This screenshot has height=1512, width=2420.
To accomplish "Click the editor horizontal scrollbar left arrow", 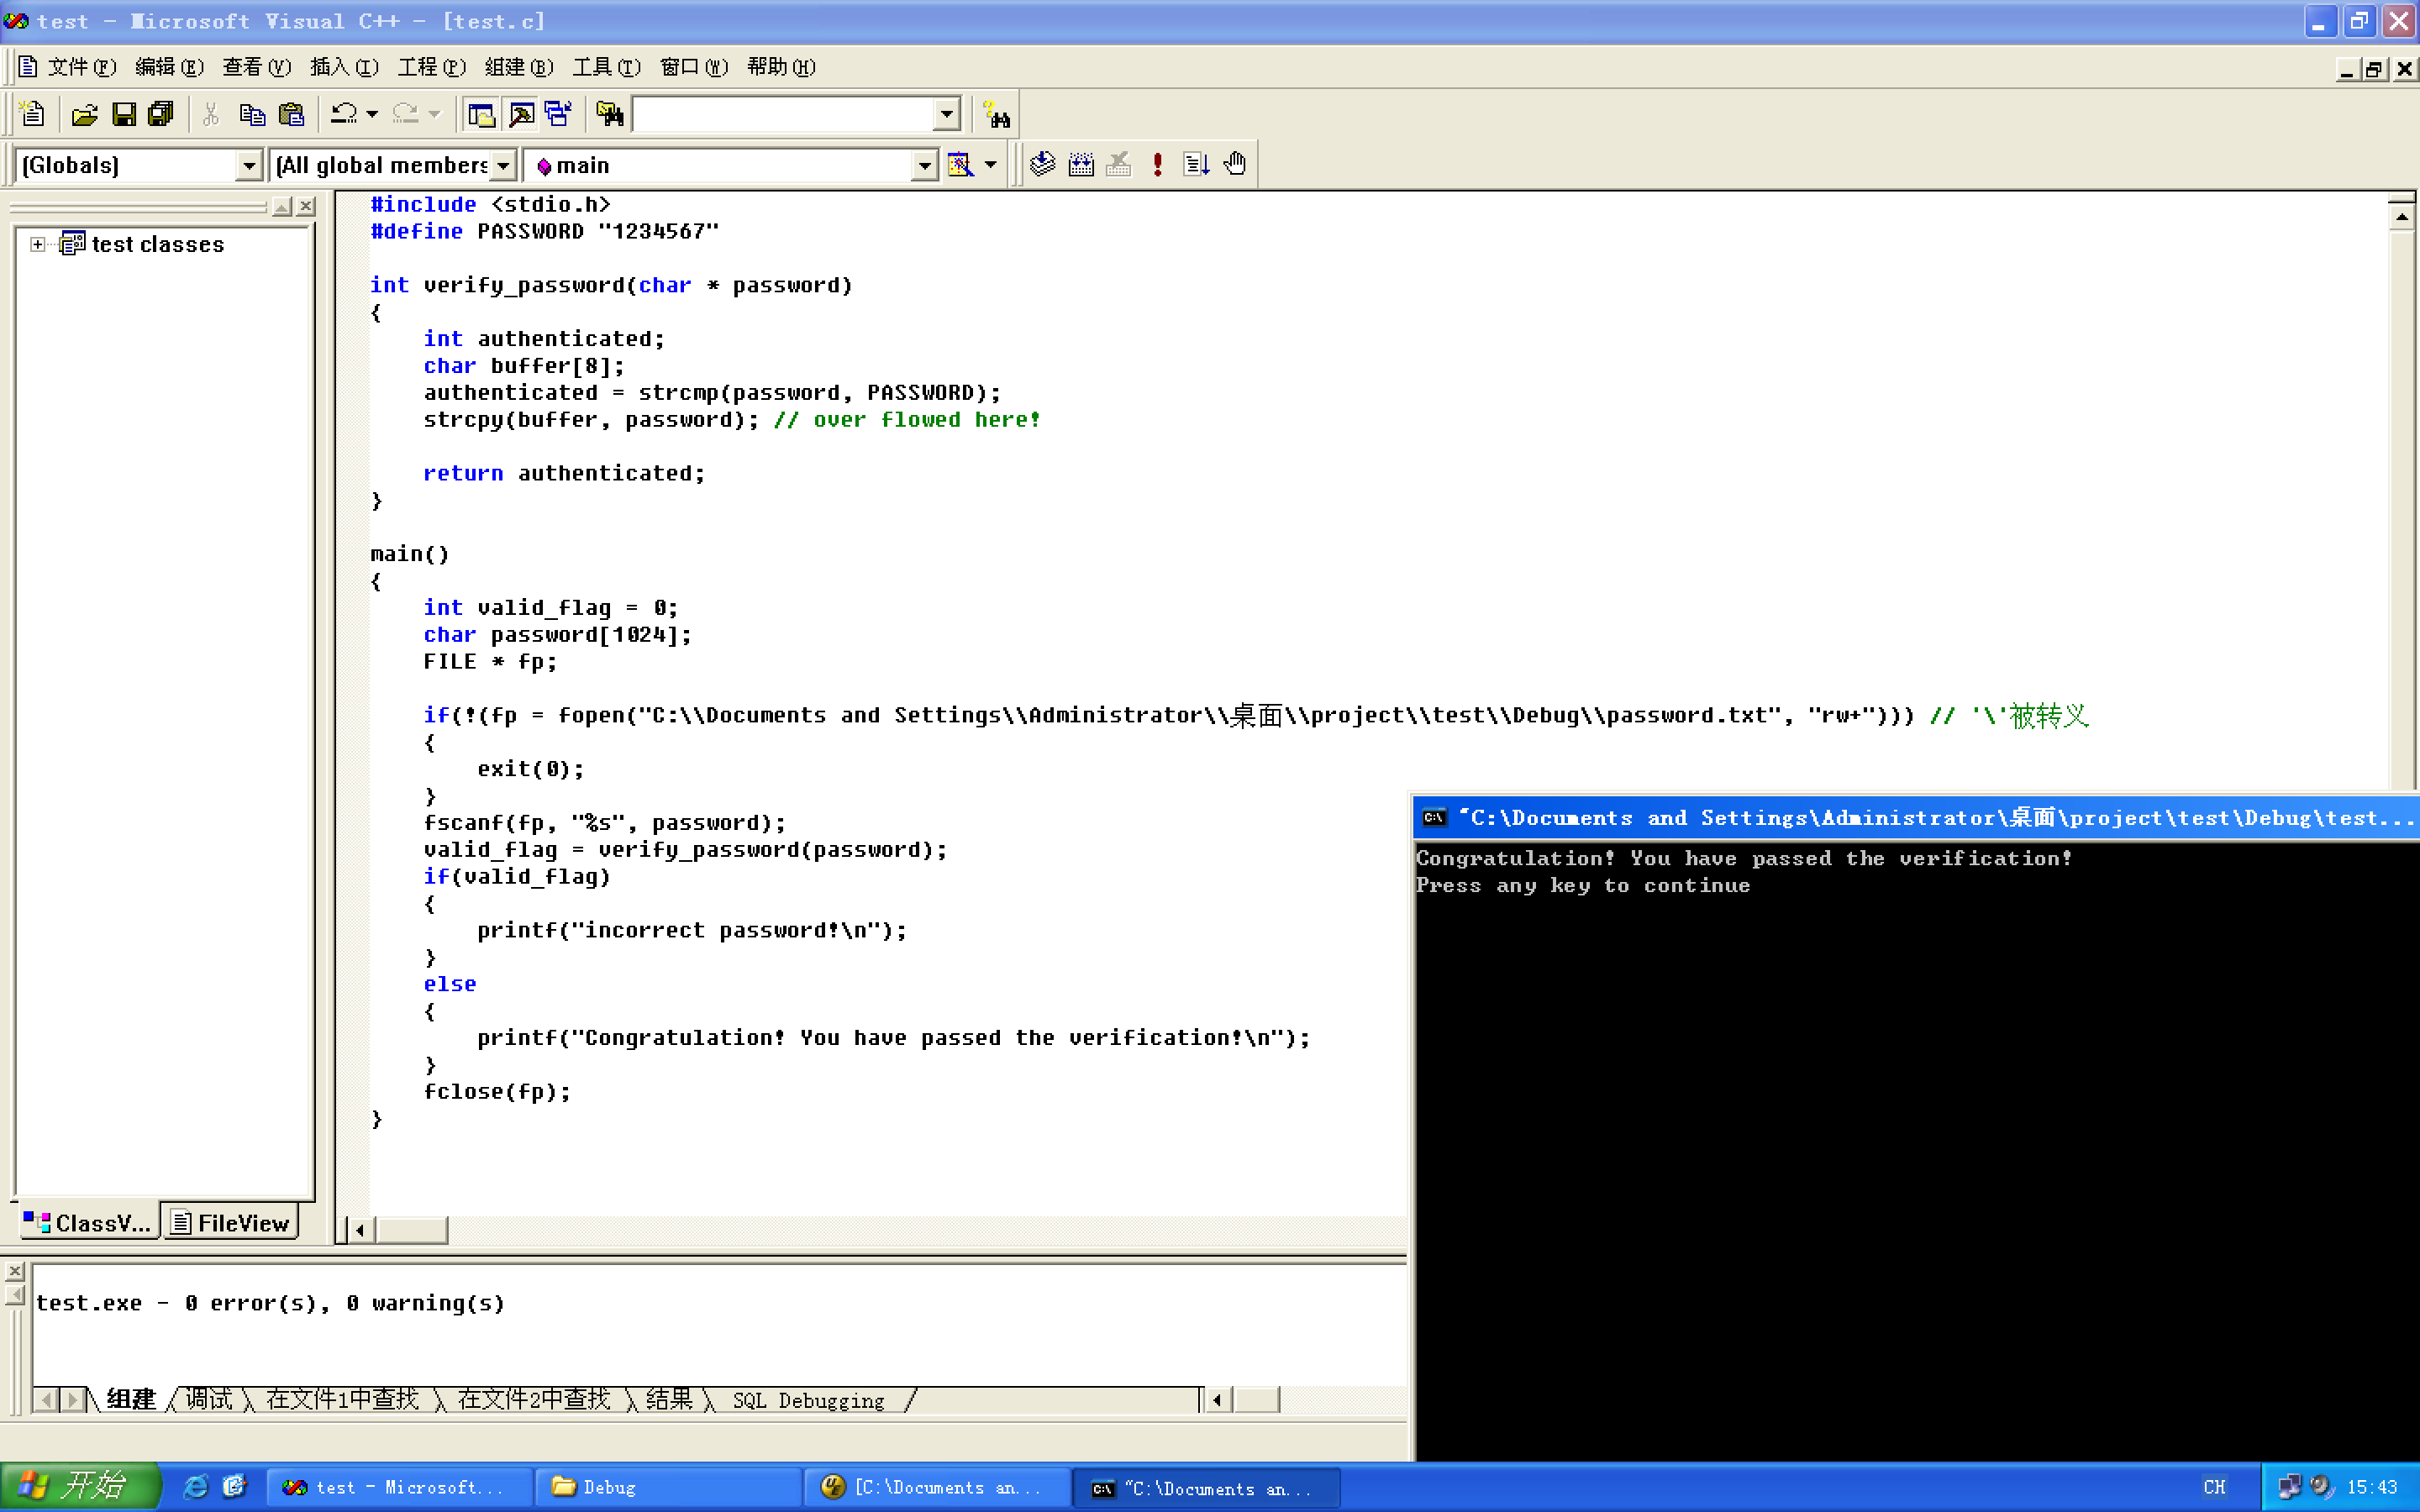I will pos(360,1230).
